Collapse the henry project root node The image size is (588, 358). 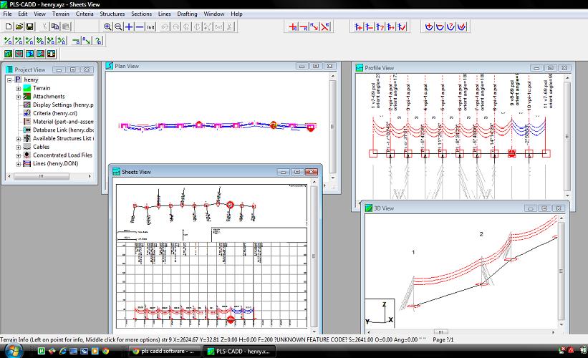point(9,79)
